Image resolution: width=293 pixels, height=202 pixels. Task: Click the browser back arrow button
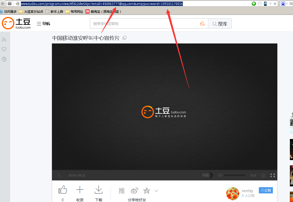click(x=3, y=4)
